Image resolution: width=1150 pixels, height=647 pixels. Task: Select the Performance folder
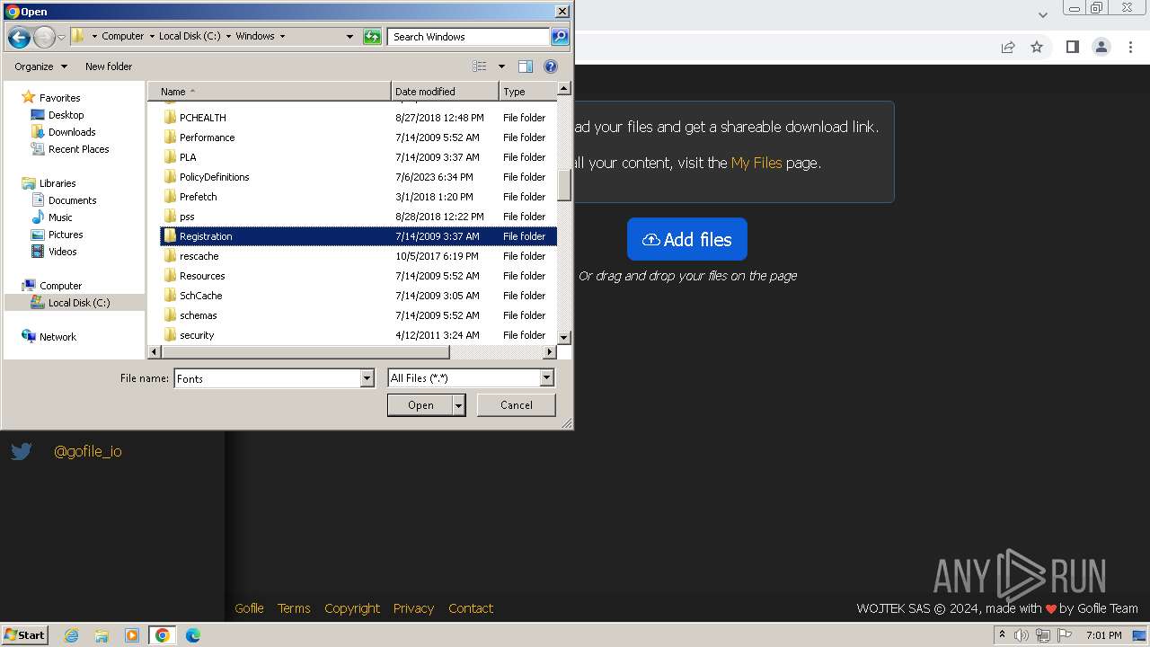point(358,137)
